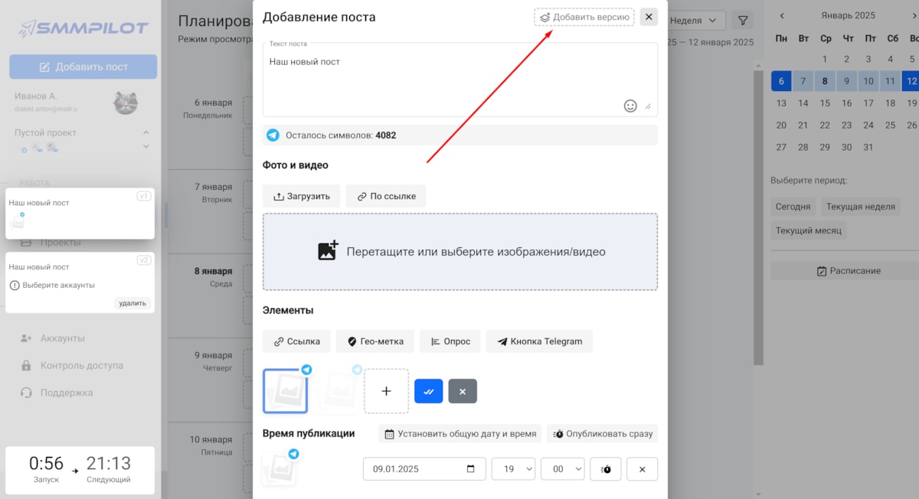Screen dimensions: 919x499
Task: Click the '6 января Понедельник' day label
Action: pos(207,109)
